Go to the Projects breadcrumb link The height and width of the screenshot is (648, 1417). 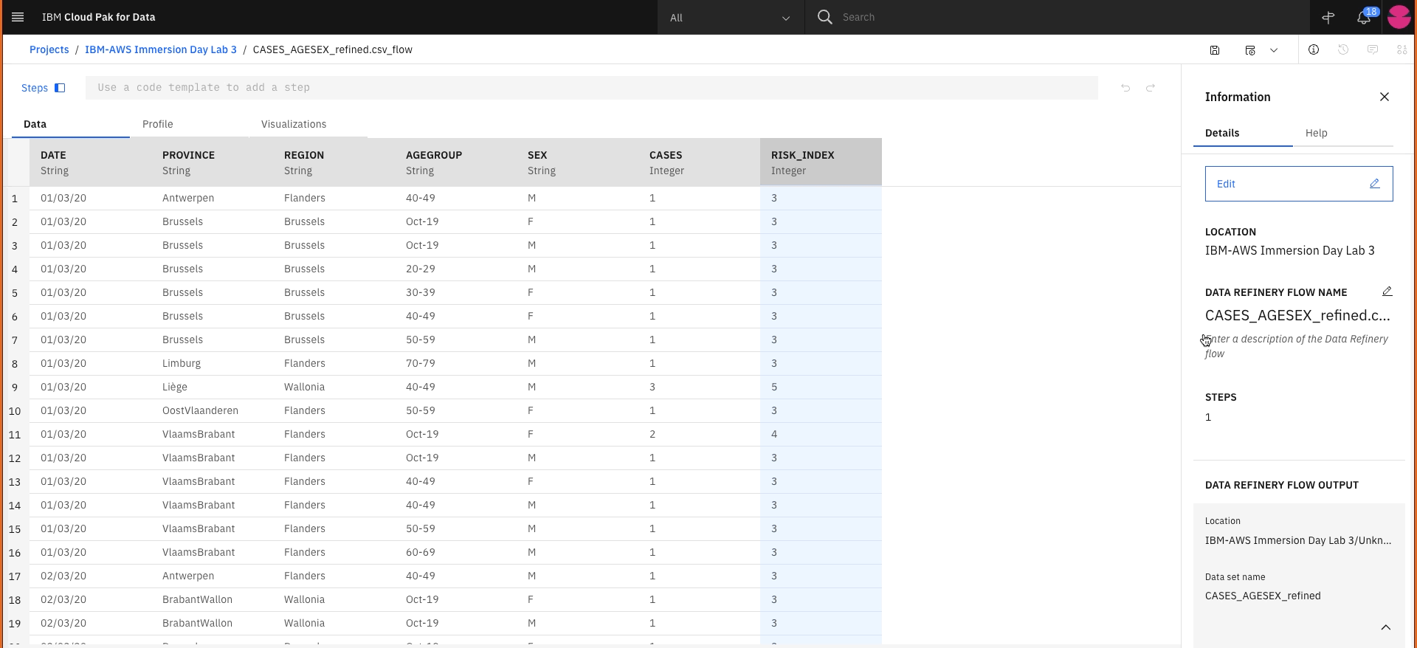point(49,49)
